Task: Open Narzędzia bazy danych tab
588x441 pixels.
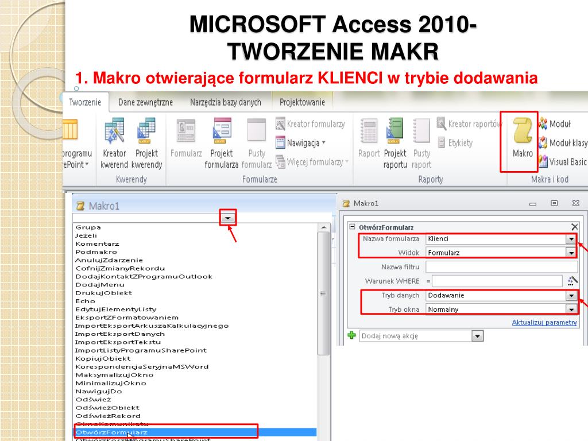Action: click(225, 102)
